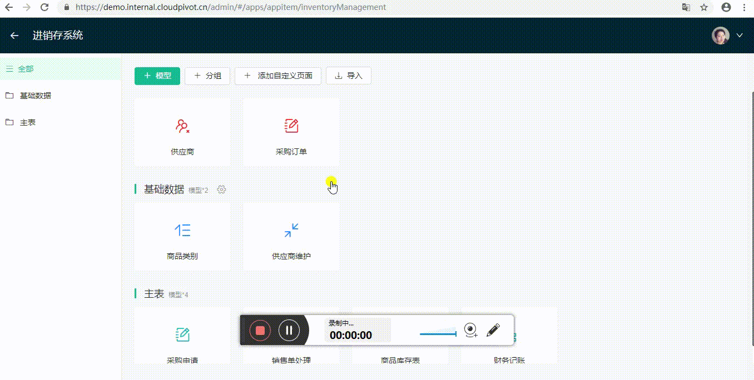Screen dimensions: 754x380
Task: Open the 采购申请 model icon
Action: pyautogui.click(x=182, y=334)
